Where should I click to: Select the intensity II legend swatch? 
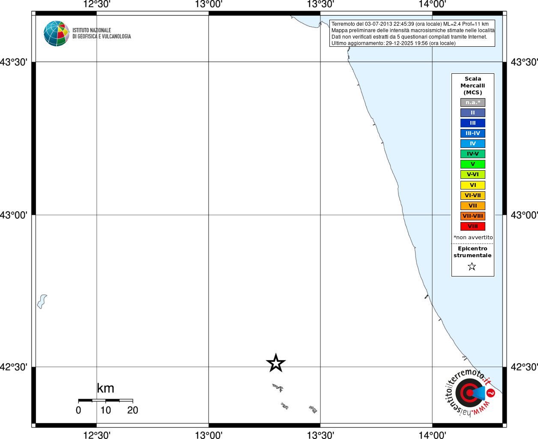[x=473, y=113]
